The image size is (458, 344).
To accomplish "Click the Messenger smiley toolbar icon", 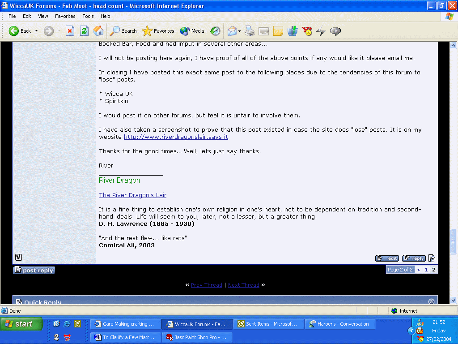I will pos(307,31).
